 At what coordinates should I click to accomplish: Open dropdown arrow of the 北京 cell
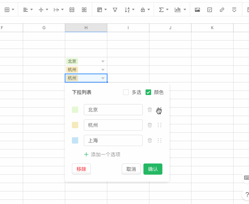pos(103,61)
